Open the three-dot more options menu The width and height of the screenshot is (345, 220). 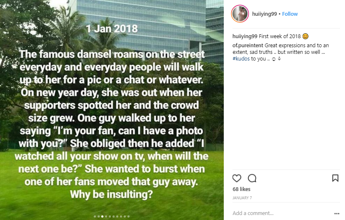pos(336,213)
